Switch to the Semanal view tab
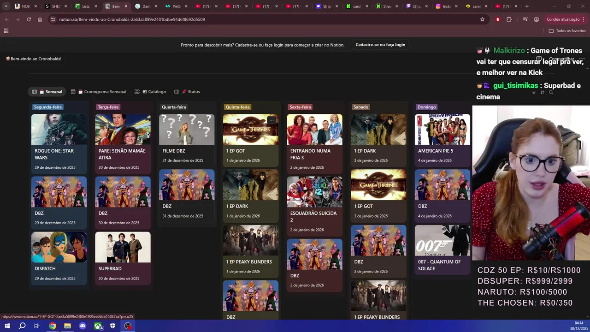Screen dimensions: 590x332 coord(47,92)
